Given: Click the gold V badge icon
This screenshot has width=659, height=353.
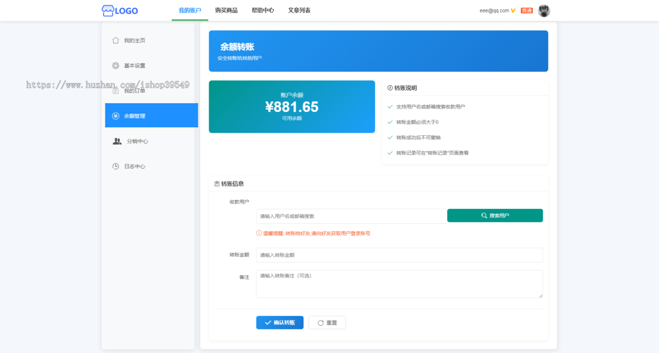Looking at the screenshot, I should (513, 10).
